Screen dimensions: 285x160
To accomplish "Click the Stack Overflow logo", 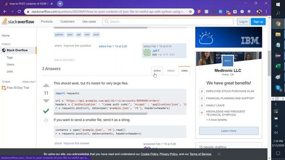I will (x=18, y=22).
